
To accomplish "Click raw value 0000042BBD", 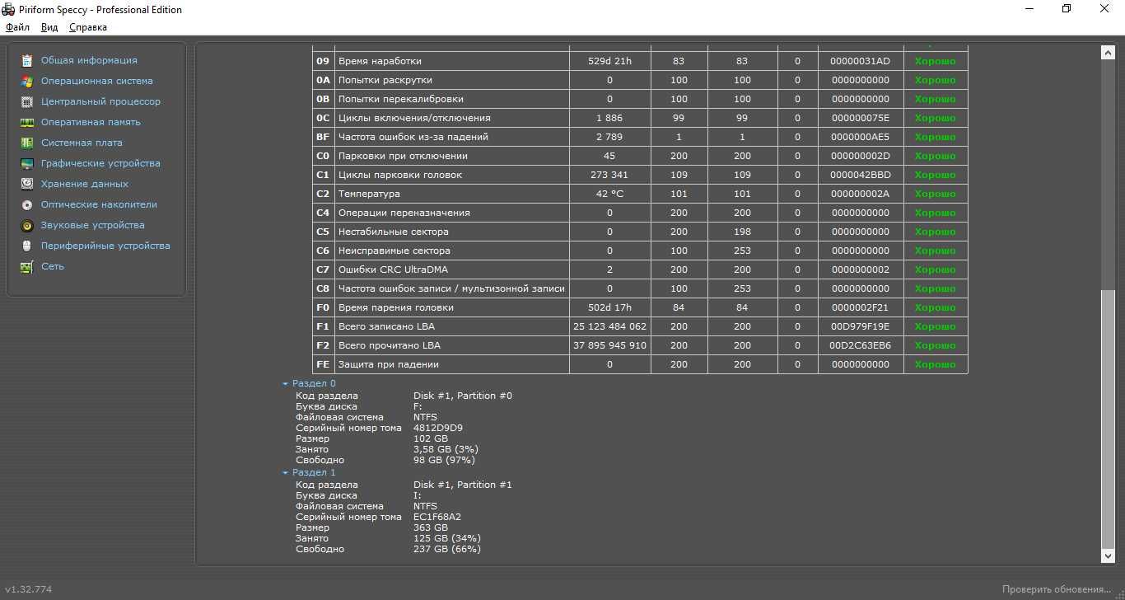I will [x=861, y=175].
